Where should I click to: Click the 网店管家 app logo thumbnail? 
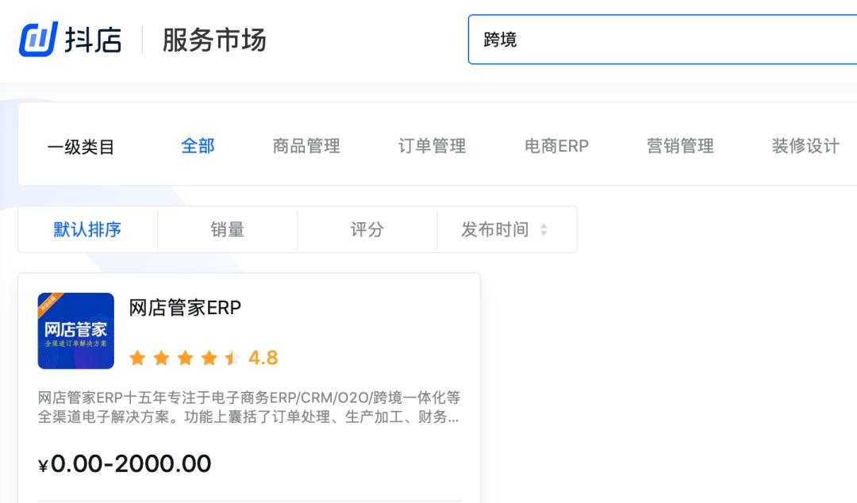[x=77, y=331]
